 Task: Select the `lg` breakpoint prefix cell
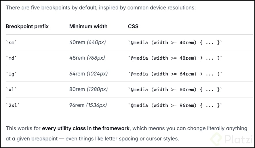[12, 74]
